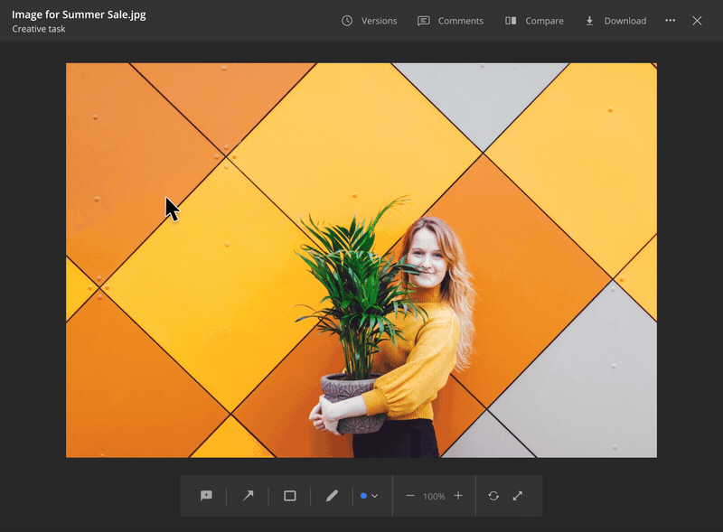Close the image preview
The height and width of the screenshot is (532, 723).
coord(697,21)
